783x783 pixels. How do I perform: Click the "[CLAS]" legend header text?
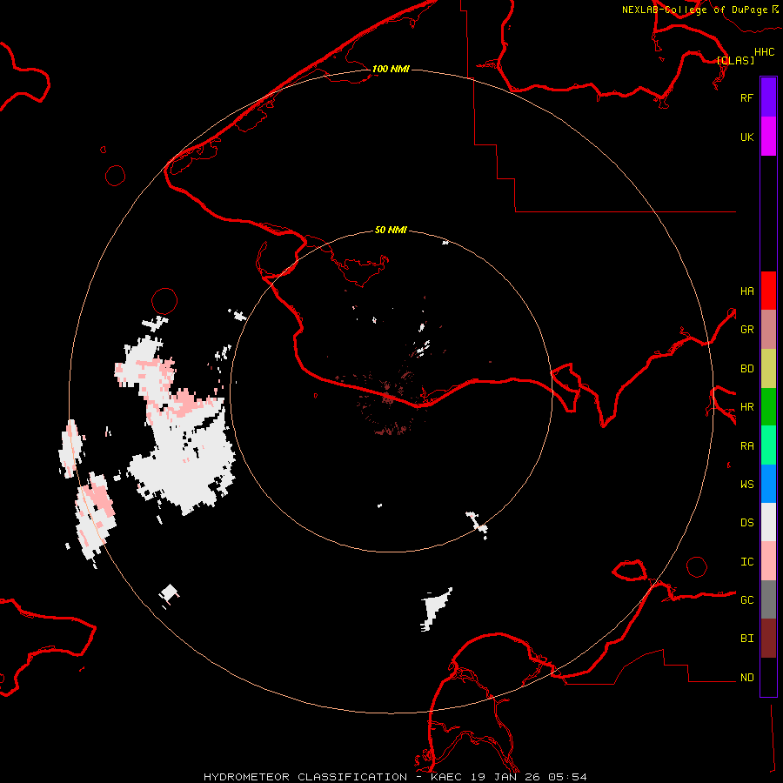click(735, 60)
